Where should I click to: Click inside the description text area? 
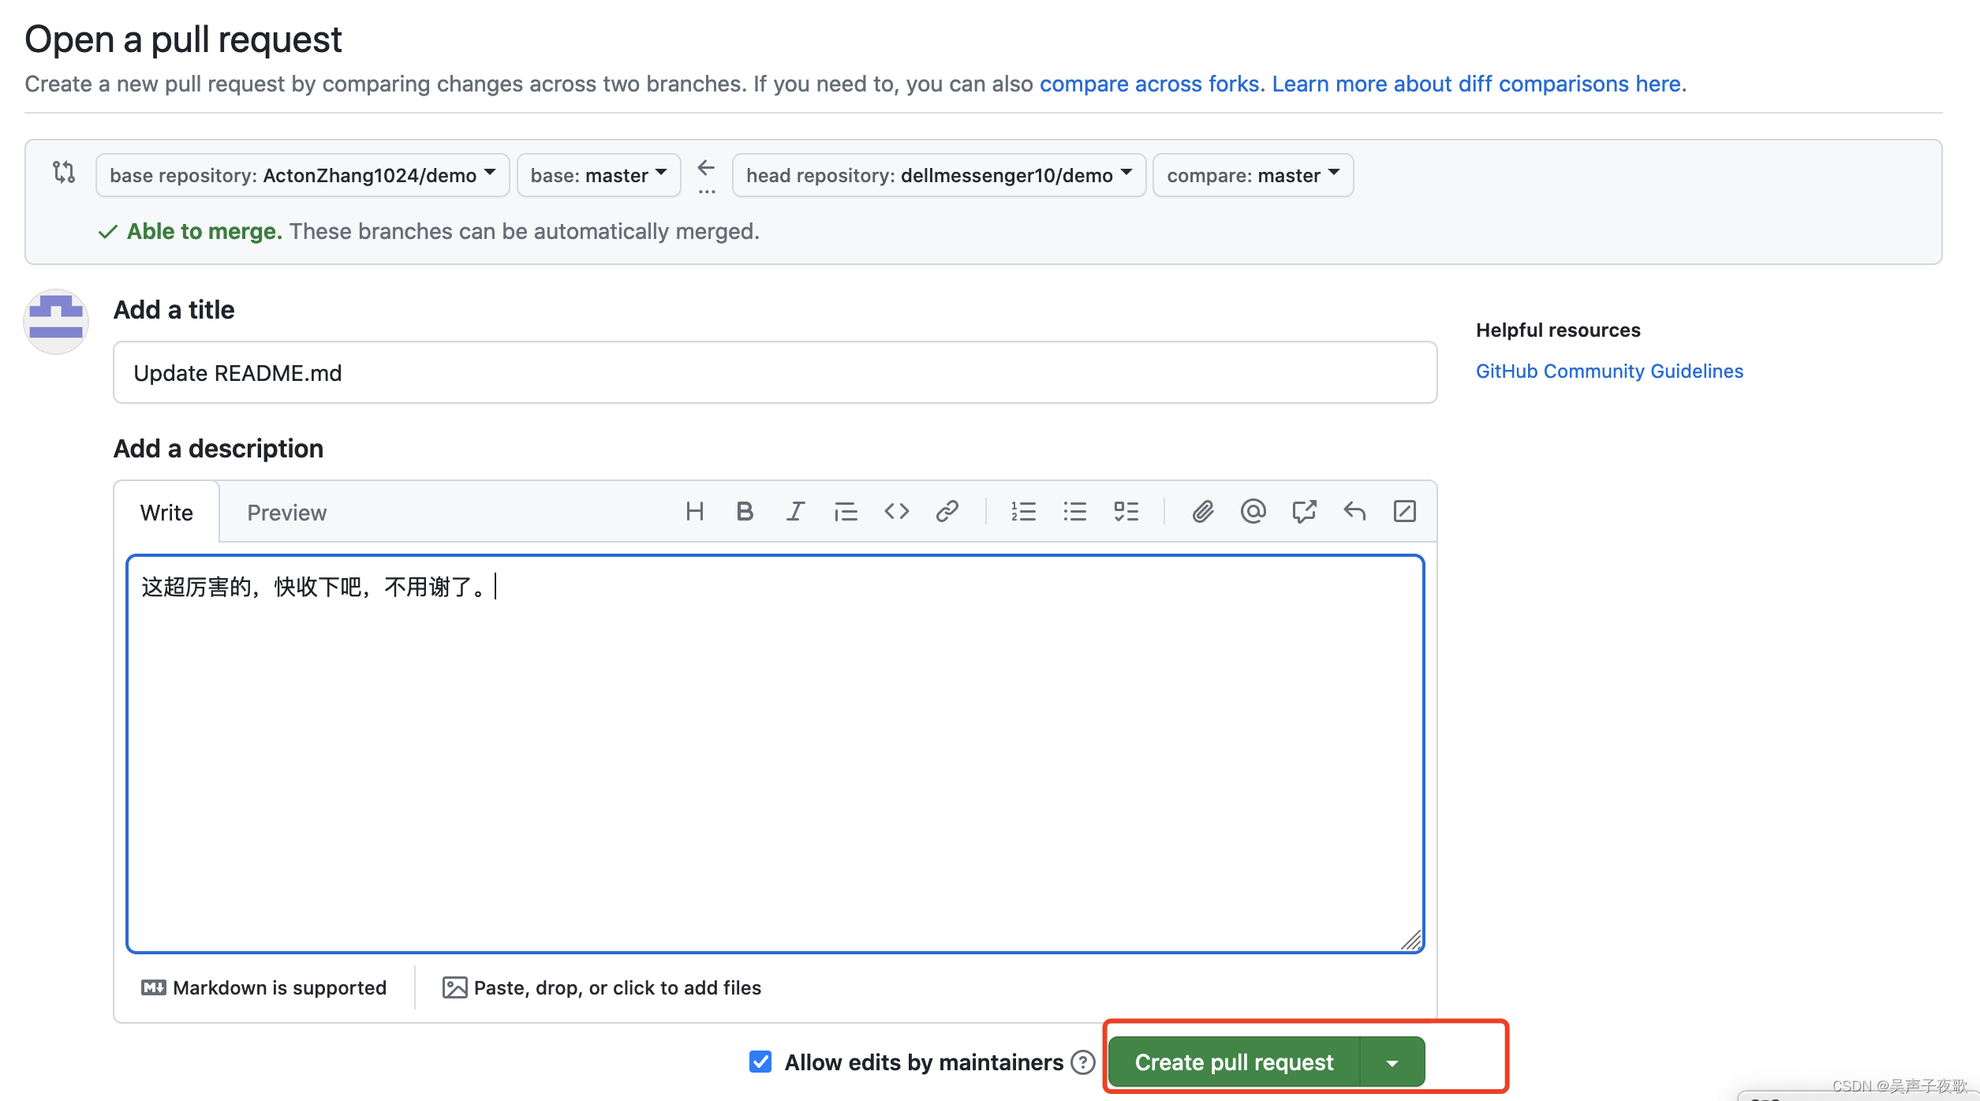pos(775,754)
